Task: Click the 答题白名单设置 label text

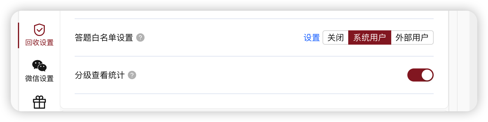Action: point(104,37)
